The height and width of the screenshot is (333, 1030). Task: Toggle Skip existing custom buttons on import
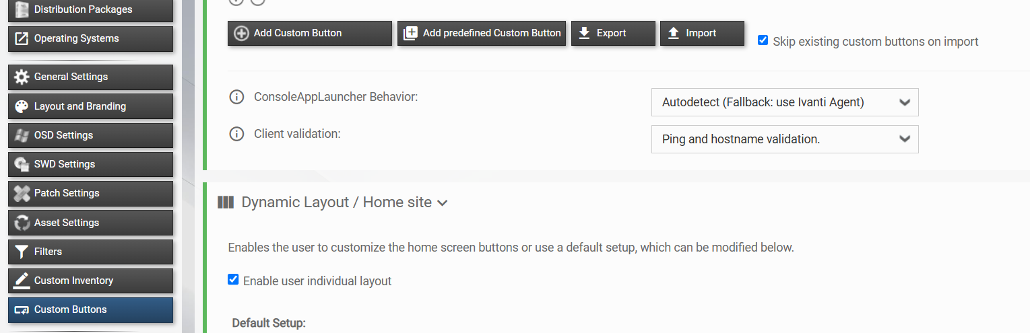(763, 40)
